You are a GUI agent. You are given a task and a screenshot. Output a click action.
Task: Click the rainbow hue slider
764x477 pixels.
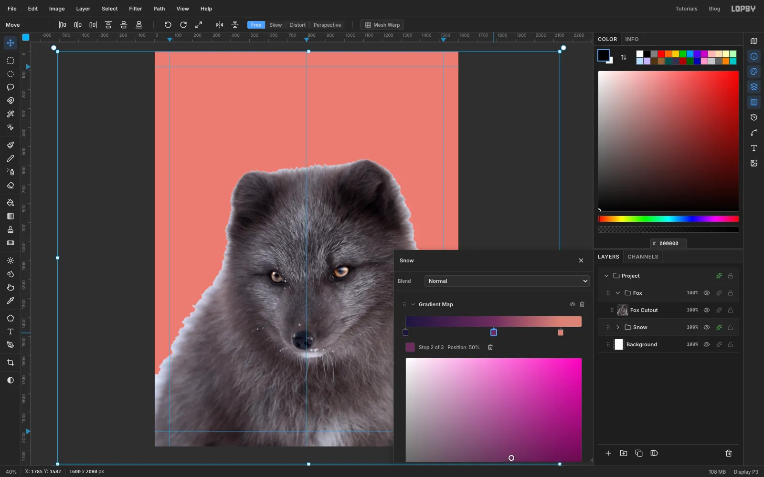coord(668,219)
